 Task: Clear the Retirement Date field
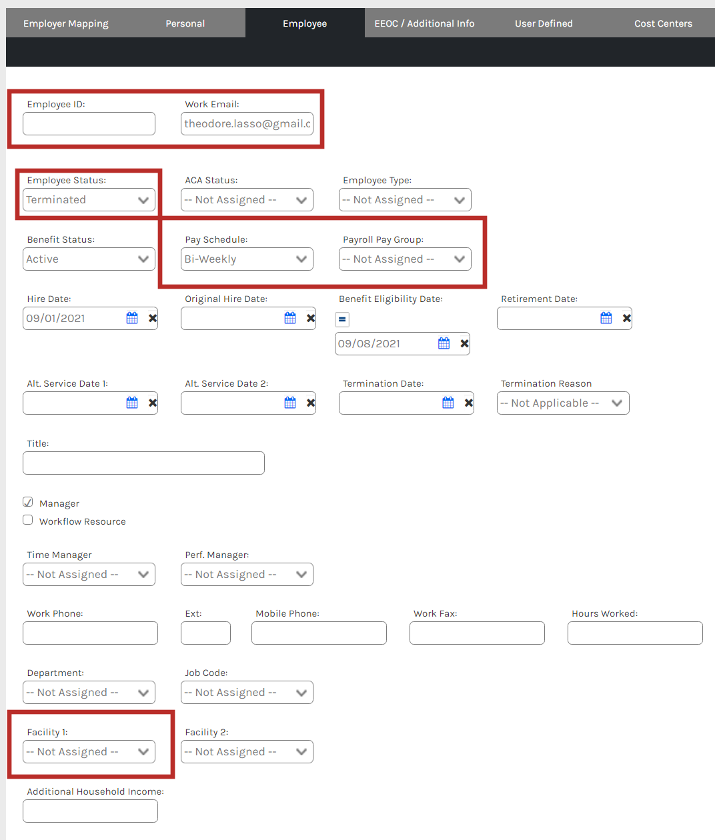(x=627, y=318)
